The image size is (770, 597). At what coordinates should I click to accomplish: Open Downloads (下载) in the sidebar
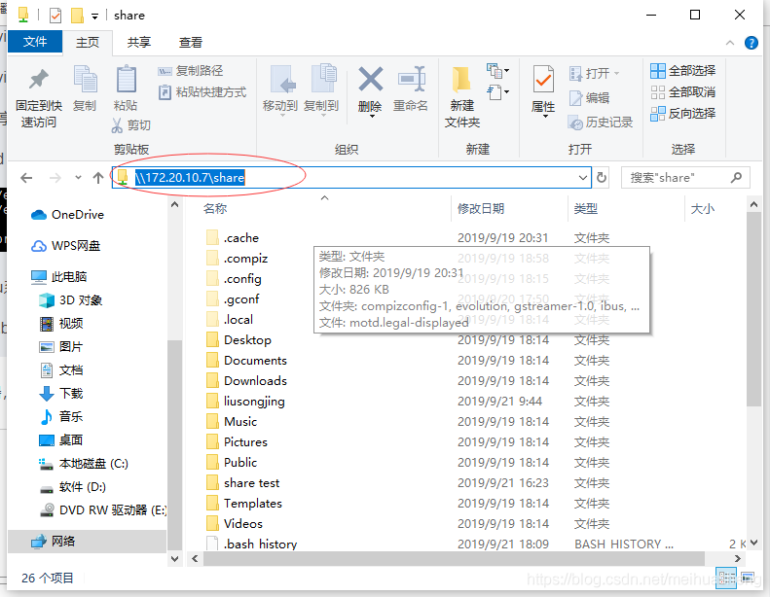coord(61,394)
